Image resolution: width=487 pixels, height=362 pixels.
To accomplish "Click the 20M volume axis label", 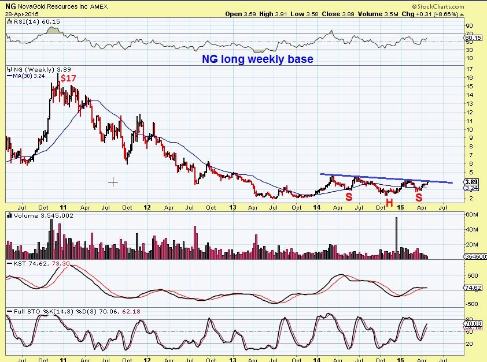I will click(x=472, y=245).
